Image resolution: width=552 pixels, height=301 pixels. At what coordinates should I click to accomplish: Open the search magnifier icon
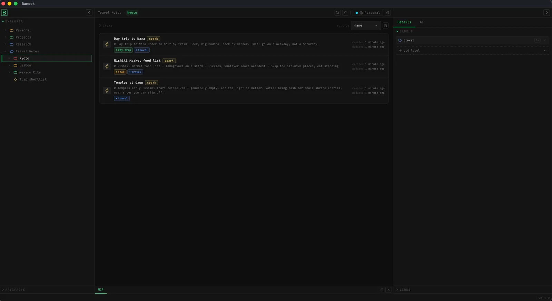(x=337, y=13)
